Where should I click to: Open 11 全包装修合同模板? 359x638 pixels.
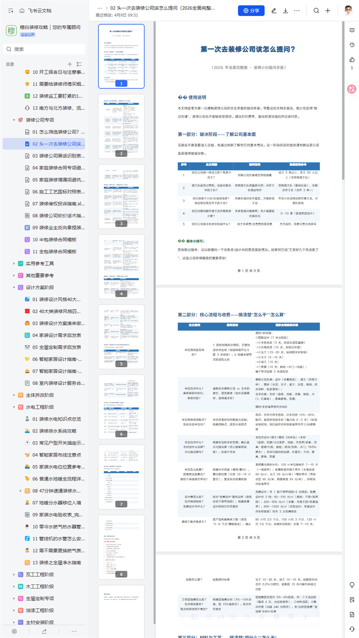[x=44, y=252]
